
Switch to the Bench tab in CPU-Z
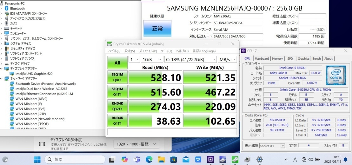(x=316, y=59)
